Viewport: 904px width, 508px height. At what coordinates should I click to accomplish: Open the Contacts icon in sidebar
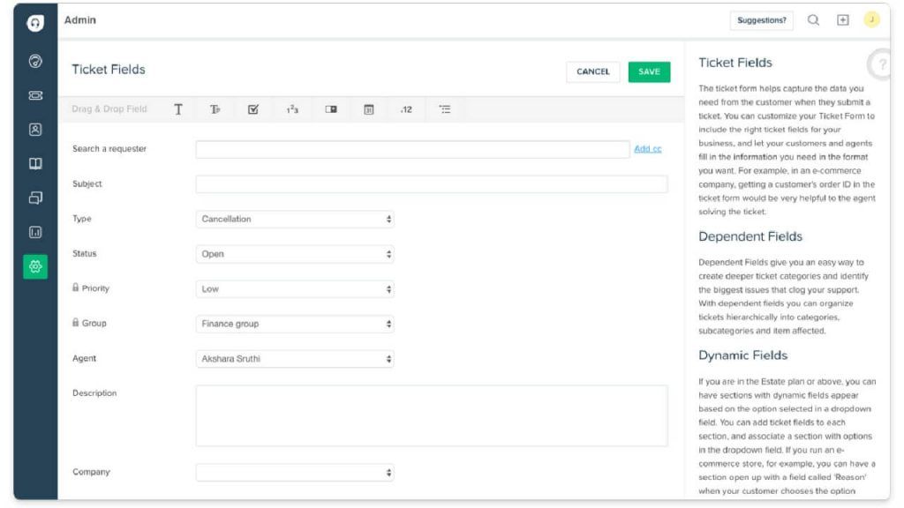click(35, 130)
